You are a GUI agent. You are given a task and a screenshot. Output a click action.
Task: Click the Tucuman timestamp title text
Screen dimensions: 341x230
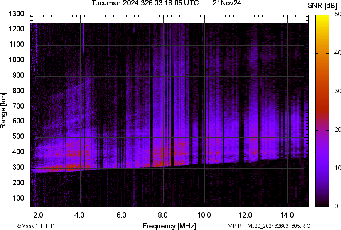[145, 3]
